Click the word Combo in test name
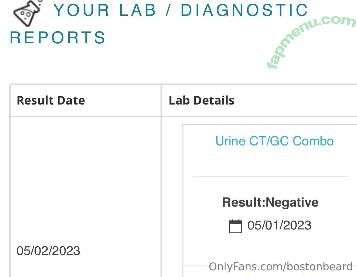Viewport: 357px width, 277px height. click(x=313, y=141)
